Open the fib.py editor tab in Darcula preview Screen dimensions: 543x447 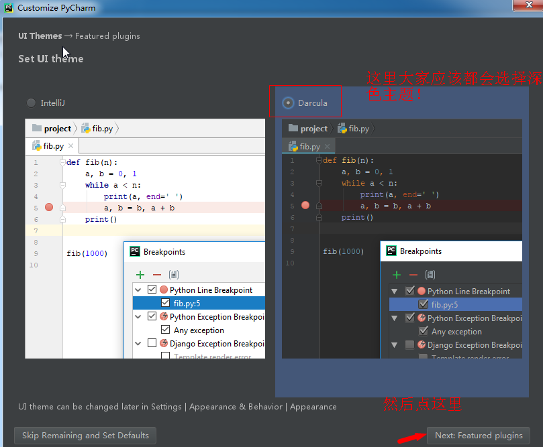point(309,147)
